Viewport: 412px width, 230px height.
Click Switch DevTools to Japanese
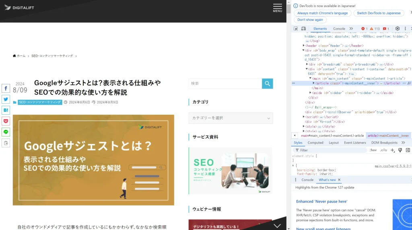[x=379, y=13]
